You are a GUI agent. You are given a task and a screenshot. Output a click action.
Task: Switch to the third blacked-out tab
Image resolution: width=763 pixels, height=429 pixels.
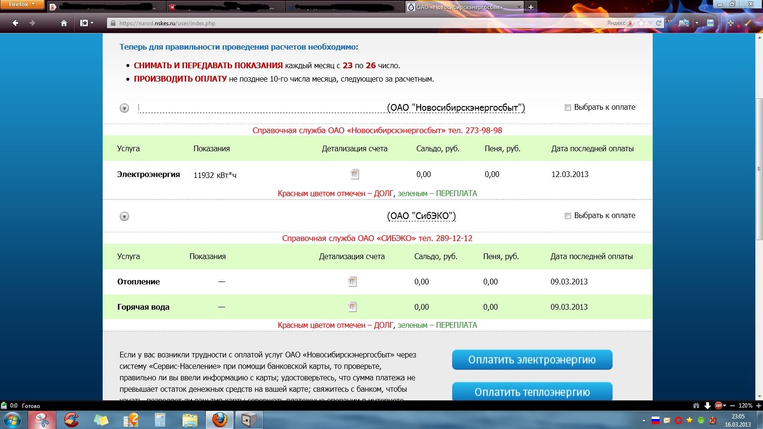(345, 7)
